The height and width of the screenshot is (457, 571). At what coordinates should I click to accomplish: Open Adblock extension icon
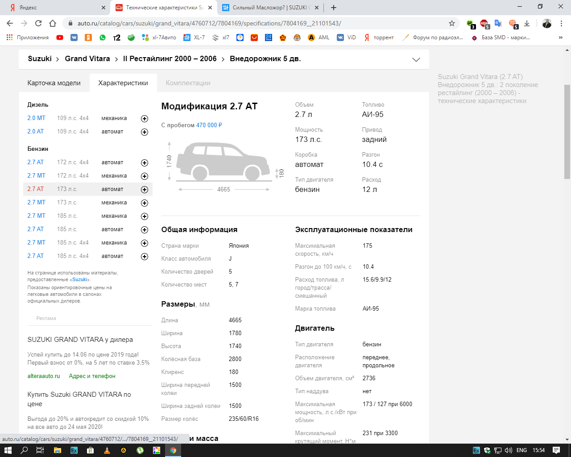[484, 24]
